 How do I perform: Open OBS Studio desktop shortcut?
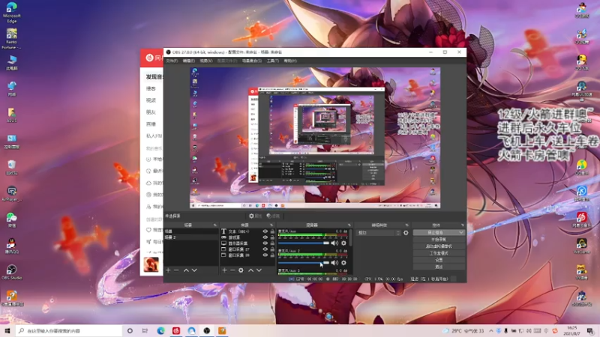tap(11, 272)
